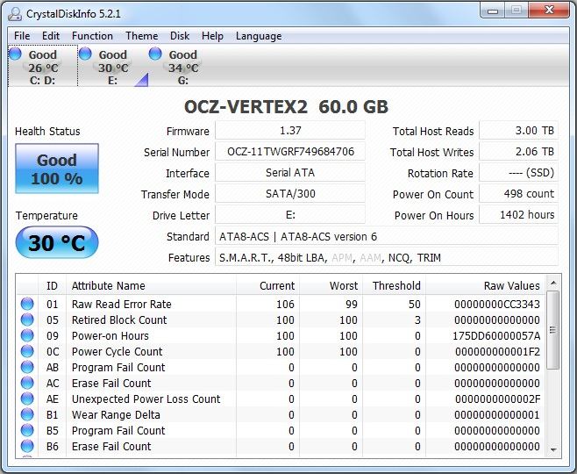
Task: Click the blue status orb for disk C: D:
Action: [x=16, y=54]
